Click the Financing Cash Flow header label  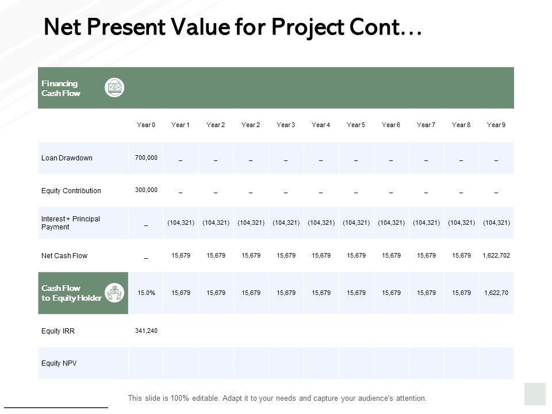click(60, 88)
